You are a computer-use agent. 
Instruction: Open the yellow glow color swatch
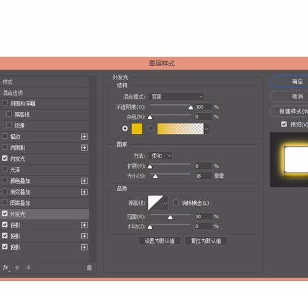tap(137, 129)
